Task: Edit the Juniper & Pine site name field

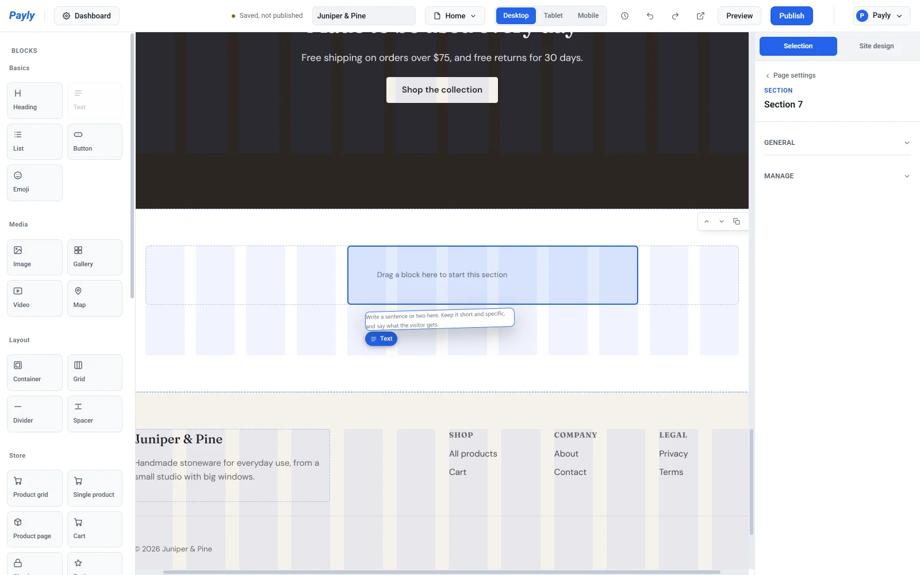Action: [364, 16]
